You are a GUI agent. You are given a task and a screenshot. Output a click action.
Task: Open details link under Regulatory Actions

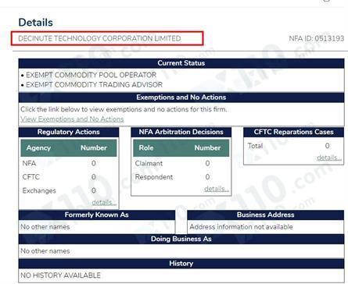pos(104,202)
